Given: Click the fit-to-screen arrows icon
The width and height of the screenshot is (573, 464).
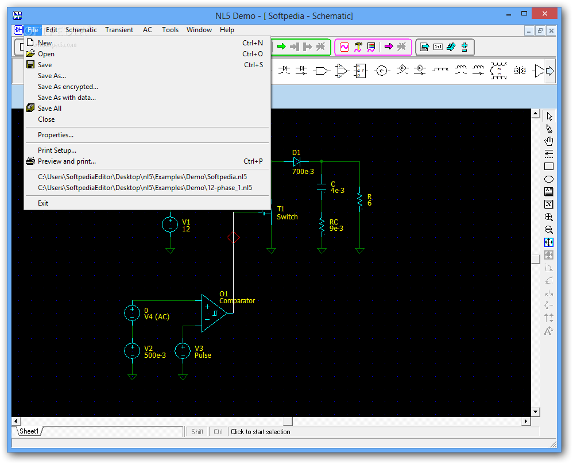Looking at the screenshot, I should click(x=549, y=242).
